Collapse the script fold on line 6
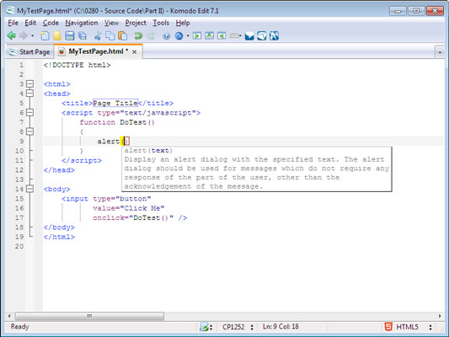 29,113
